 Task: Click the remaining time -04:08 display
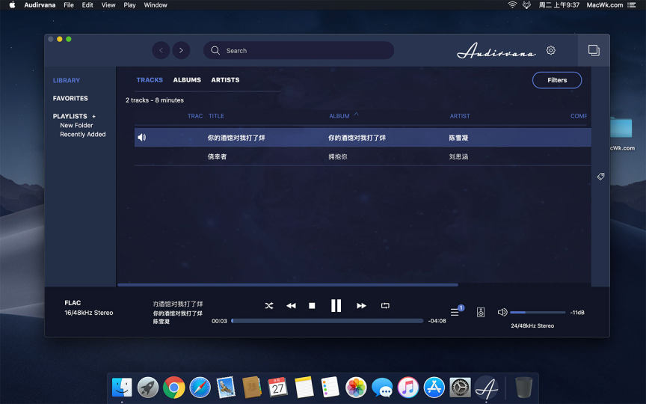[x=437, y=321]
